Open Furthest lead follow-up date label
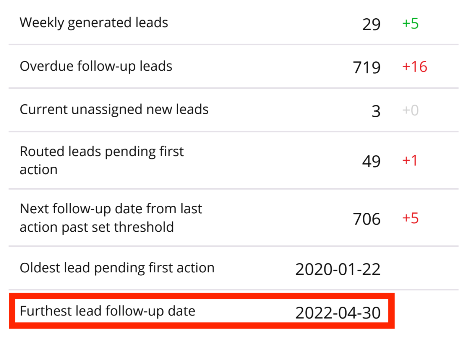Screen dimensions: 467x338 coord(107,311)
